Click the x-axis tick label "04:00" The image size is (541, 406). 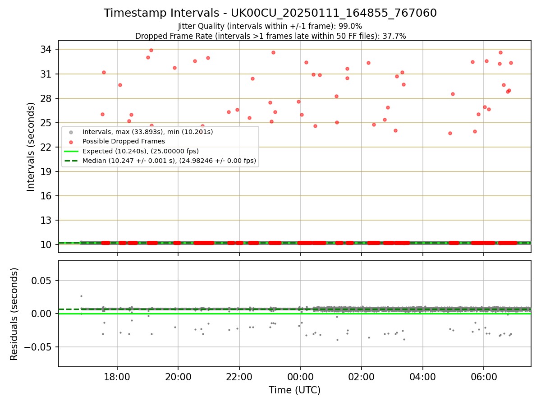pos(422,377)
